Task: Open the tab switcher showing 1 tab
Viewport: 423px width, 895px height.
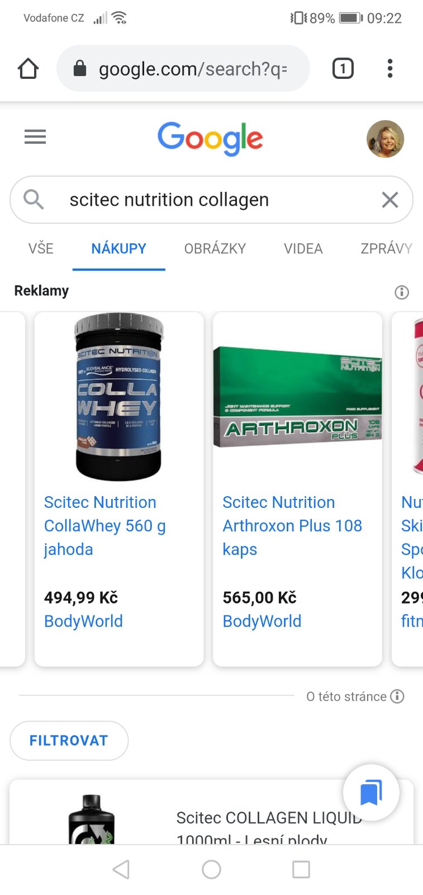Action: (x=343, y=69)
